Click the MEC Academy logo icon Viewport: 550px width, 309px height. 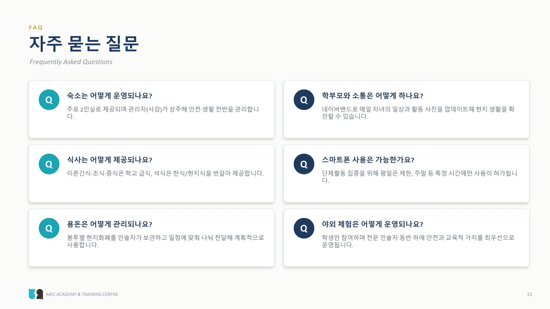36,294
